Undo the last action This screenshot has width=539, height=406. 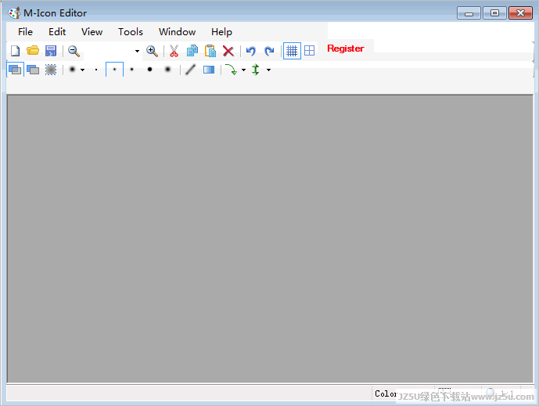251,51
